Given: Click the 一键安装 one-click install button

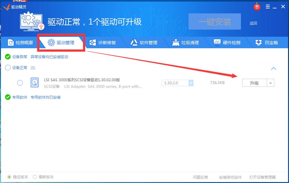Looking at the screenshot, I should (x=215, y=21).
